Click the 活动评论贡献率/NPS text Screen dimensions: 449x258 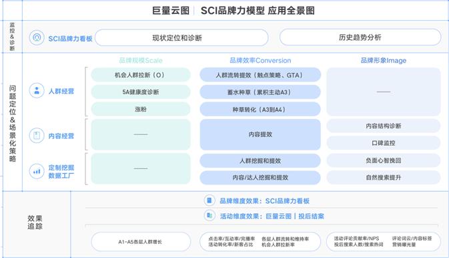(x=356, y=239)
